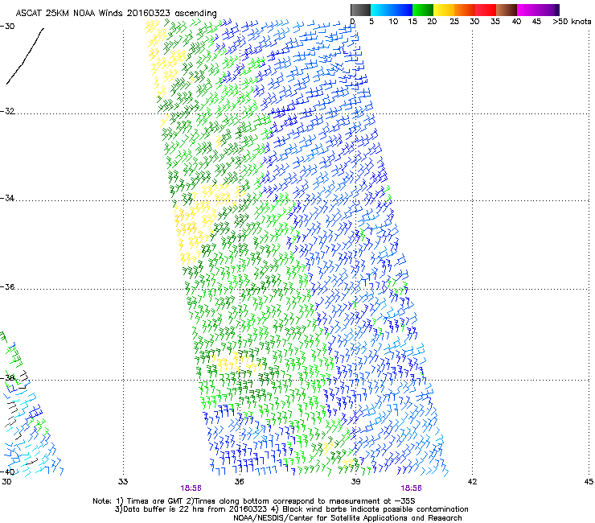Click the longitude label '36'
This screenshot has height=523, width=595.
[239, 482]
